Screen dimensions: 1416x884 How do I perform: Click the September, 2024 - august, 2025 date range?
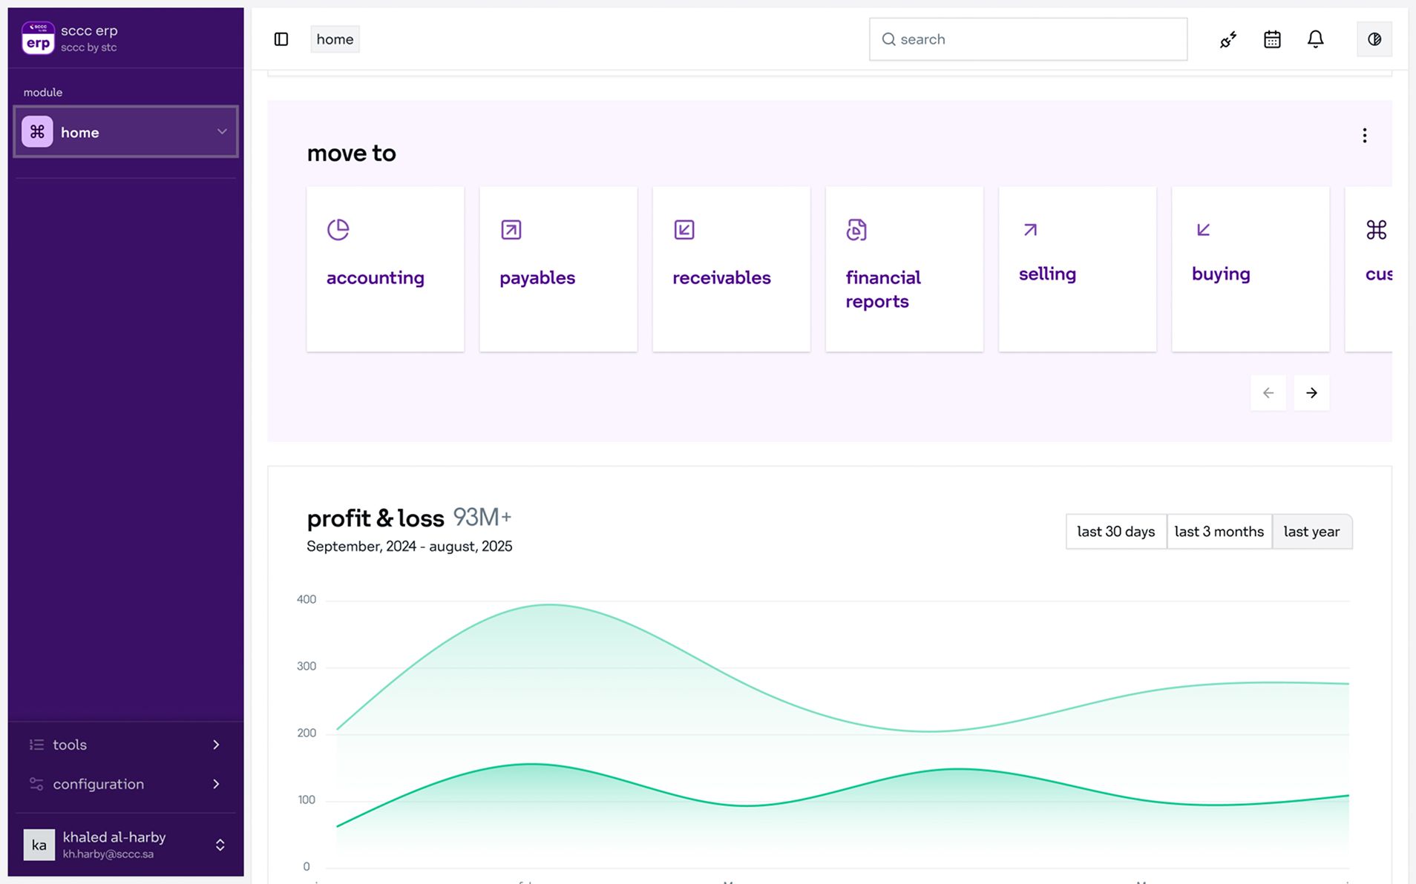410,547
